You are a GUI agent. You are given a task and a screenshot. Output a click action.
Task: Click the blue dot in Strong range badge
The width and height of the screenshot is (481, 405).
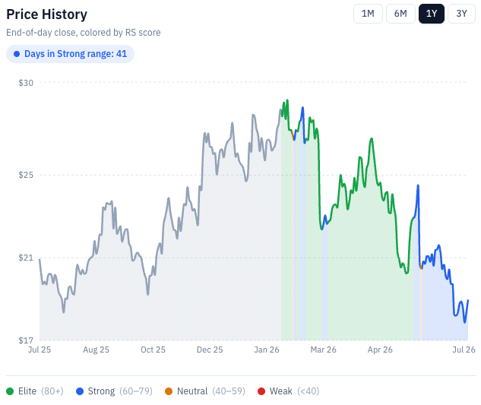tap(17, 54)
